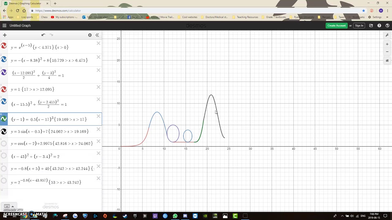
Task: Open WhatsApp from the taskbar
Action: [175, 216]
